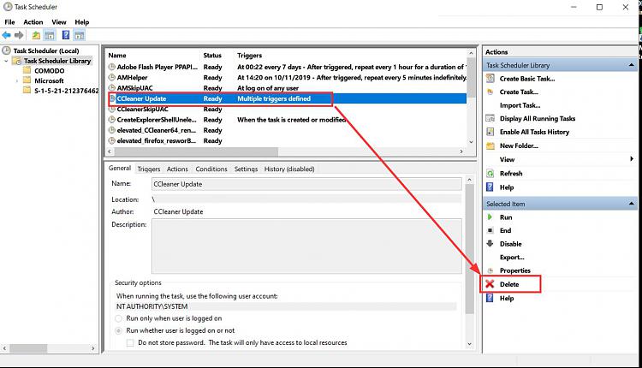Click the Delete action label
Screen dimensions: 642x368
509,284
